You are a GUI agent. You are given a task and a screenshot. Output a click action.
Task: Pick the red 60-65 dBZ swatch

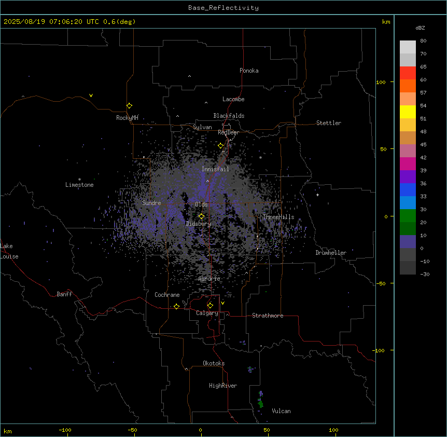[408, 73]
